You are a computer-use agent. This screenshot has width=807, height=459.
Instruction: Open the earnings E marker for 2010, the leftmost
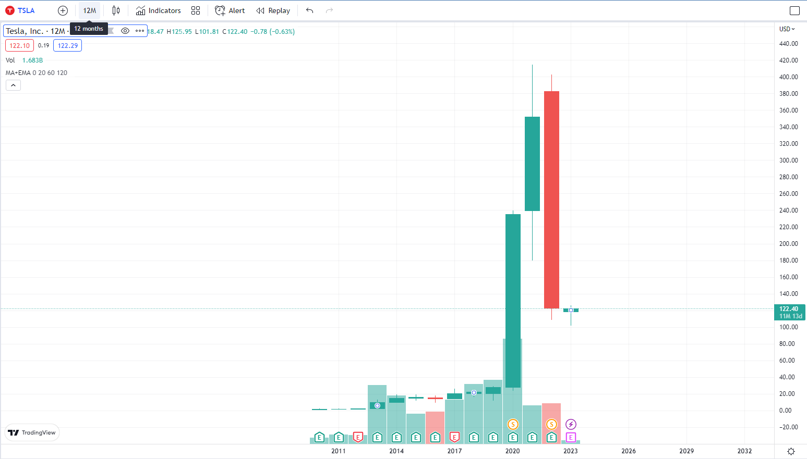click(319, 437)
